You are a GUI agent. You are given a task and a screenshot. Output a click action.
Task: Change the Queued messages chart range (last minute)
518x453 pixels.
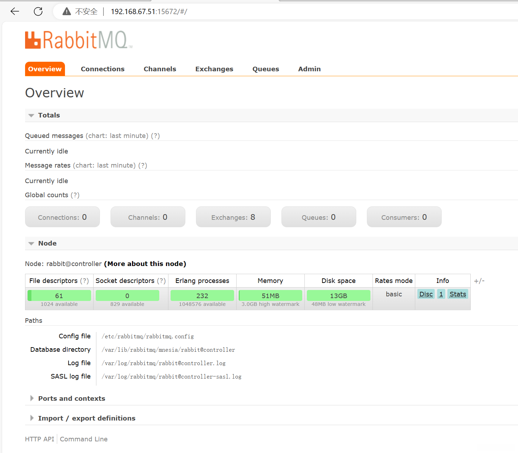(x=117, y=136)
